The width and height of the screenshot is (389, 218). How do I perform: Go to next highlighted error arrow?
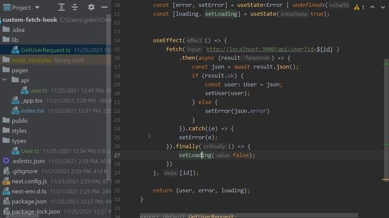383,7
